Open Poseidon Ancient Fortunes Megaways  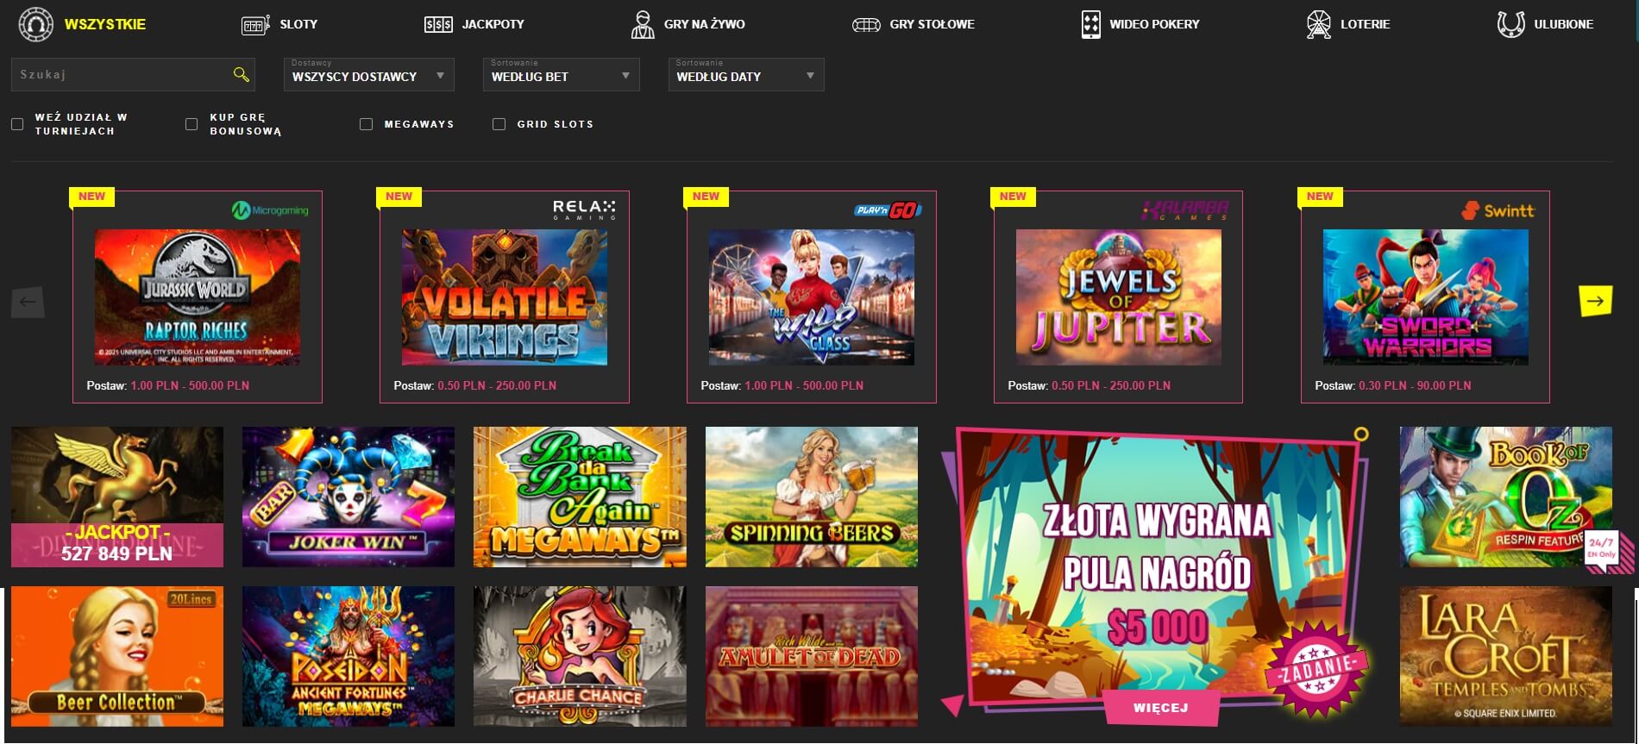point(349,656)
